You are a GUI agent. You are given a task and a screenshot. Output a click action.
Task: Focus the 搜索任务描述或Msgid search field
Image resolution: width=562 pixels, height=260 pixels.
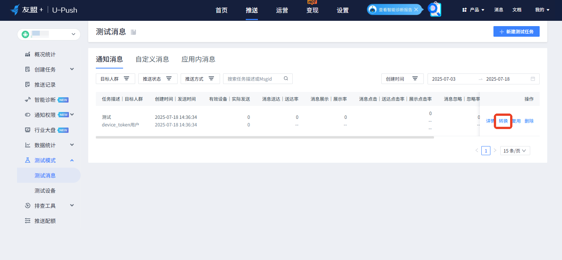point(258,79)
